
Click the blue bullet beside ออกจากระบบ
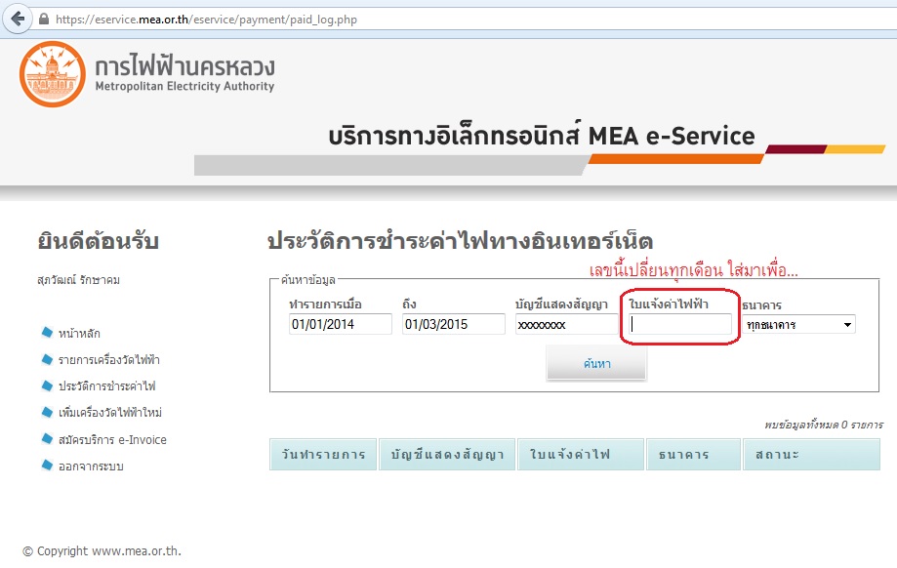click(x=47, y=466)
